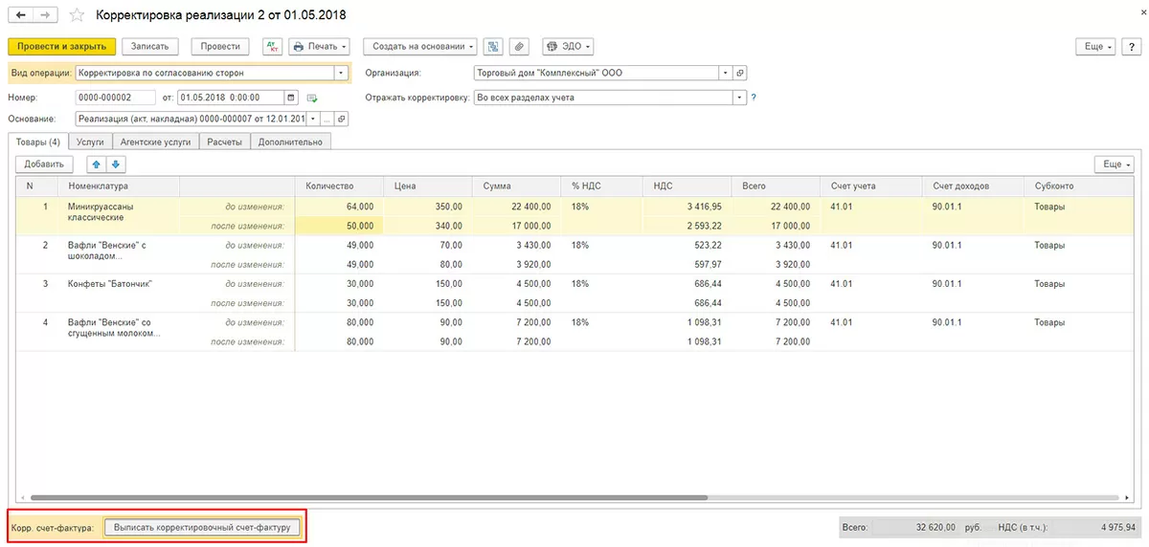The width and height of the screenshot is (1149, 547).
Task: Open Организация field in new window
Action: 740,73
